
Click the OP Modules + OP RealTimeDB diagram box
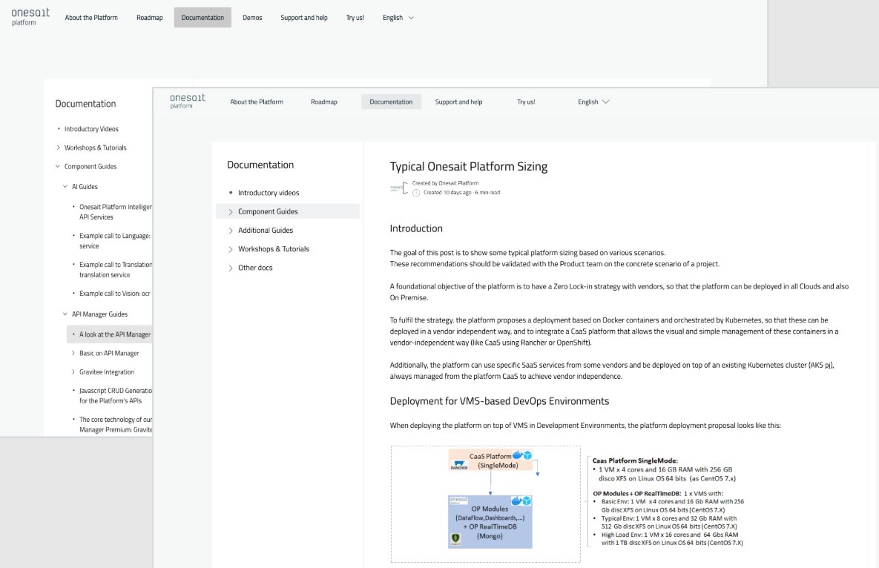pyautogui.click(x=490, y=522)
